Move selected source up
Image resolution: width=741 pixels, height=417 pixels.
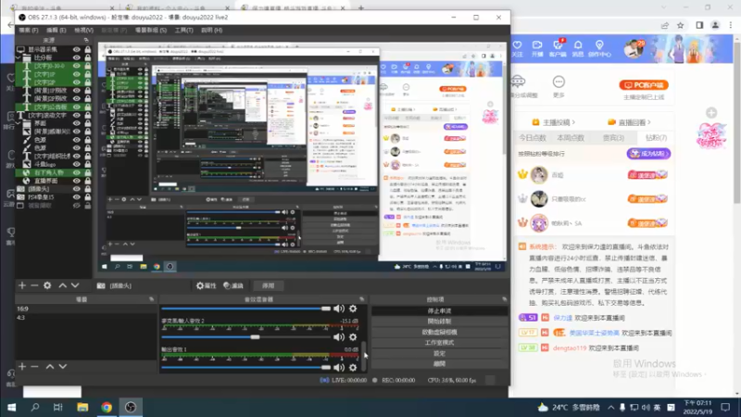[62, 285]
